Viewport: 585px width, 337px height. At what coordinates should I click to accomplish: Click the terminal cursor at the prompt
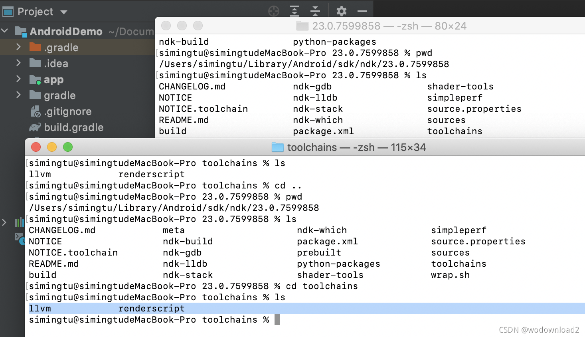(277, 319)
